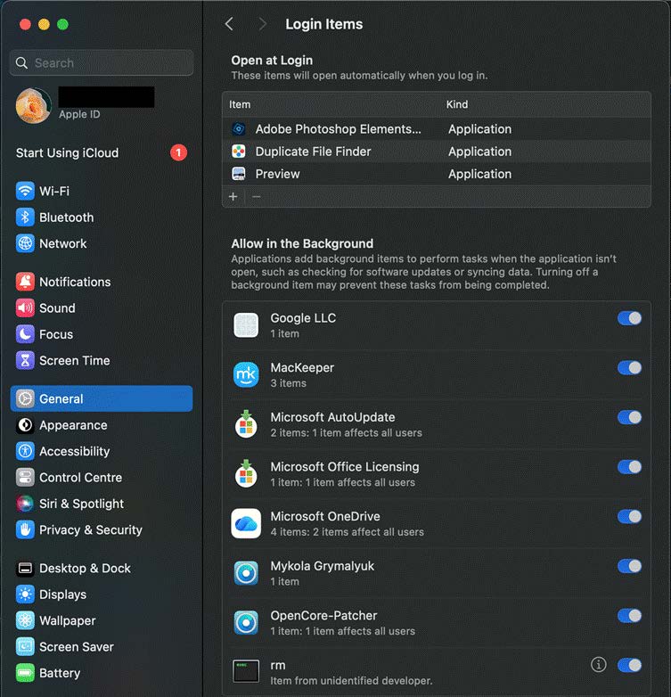Click the Apple ID profile picture
Screen dimensions: 671x697
click(33, 105)
